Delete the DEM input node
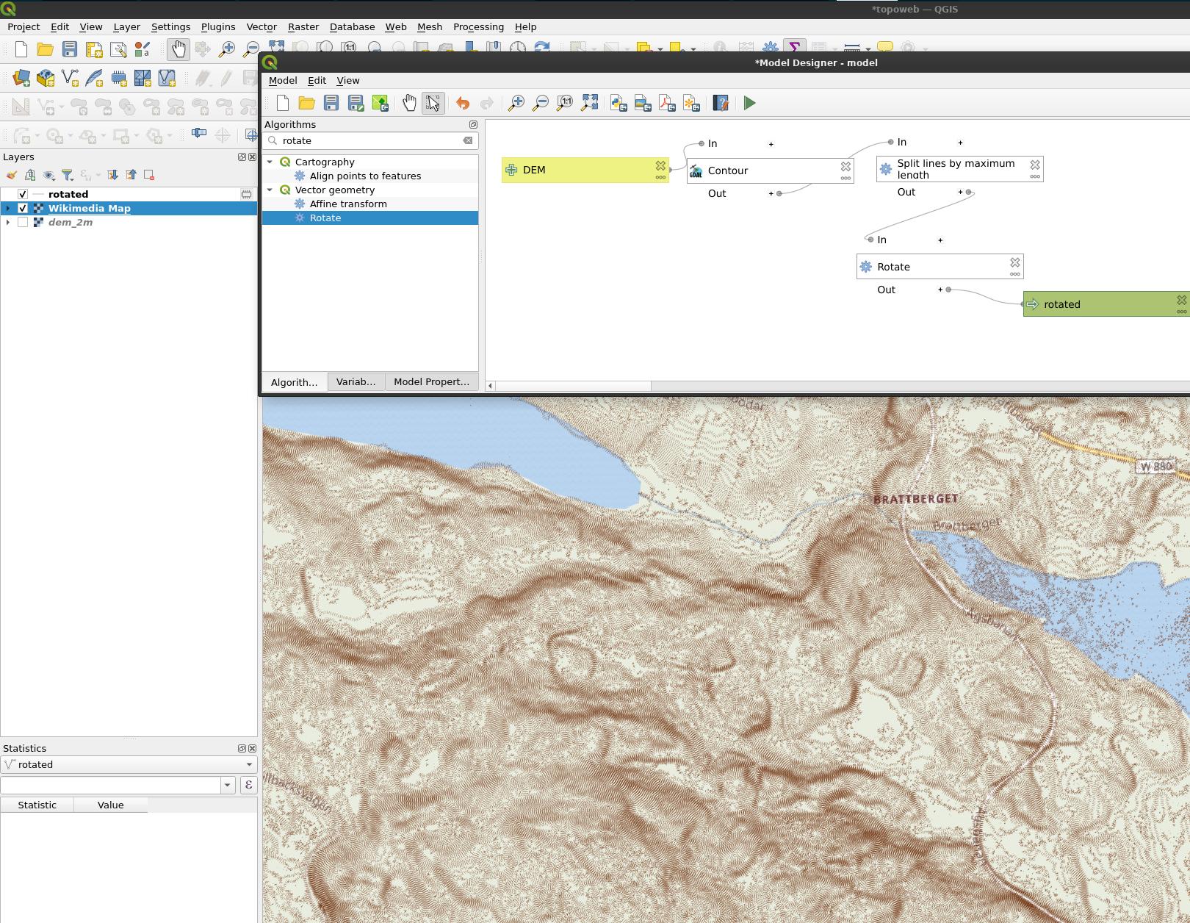1190x923 pixels. pos(660,166)
